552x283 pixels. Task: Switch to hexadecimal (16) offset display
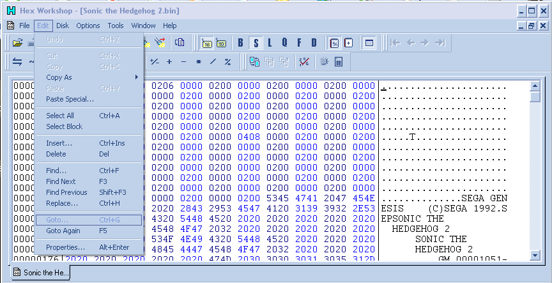click(207, 43)
